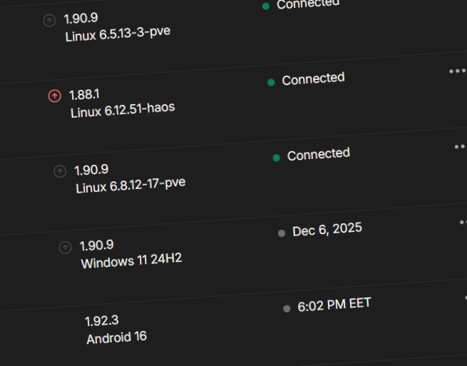Click the 6:02 PM EET last-seen time
This screenshot has height=366, width=467.
pos(334,305)
